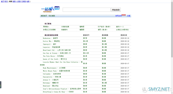Open Batwoman series link
This screenshot has height=94, width=173.
tap(51, 83)
